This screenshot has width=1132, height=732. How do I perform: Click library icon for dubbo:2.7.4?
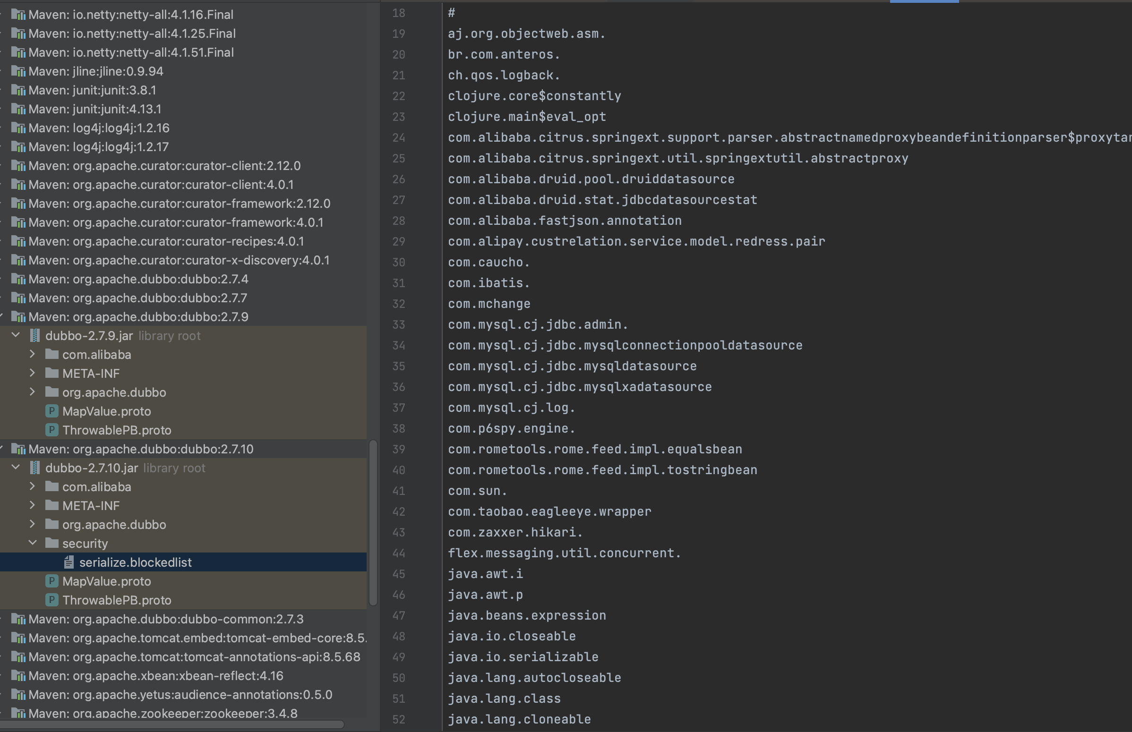click(x=18, y=279)
